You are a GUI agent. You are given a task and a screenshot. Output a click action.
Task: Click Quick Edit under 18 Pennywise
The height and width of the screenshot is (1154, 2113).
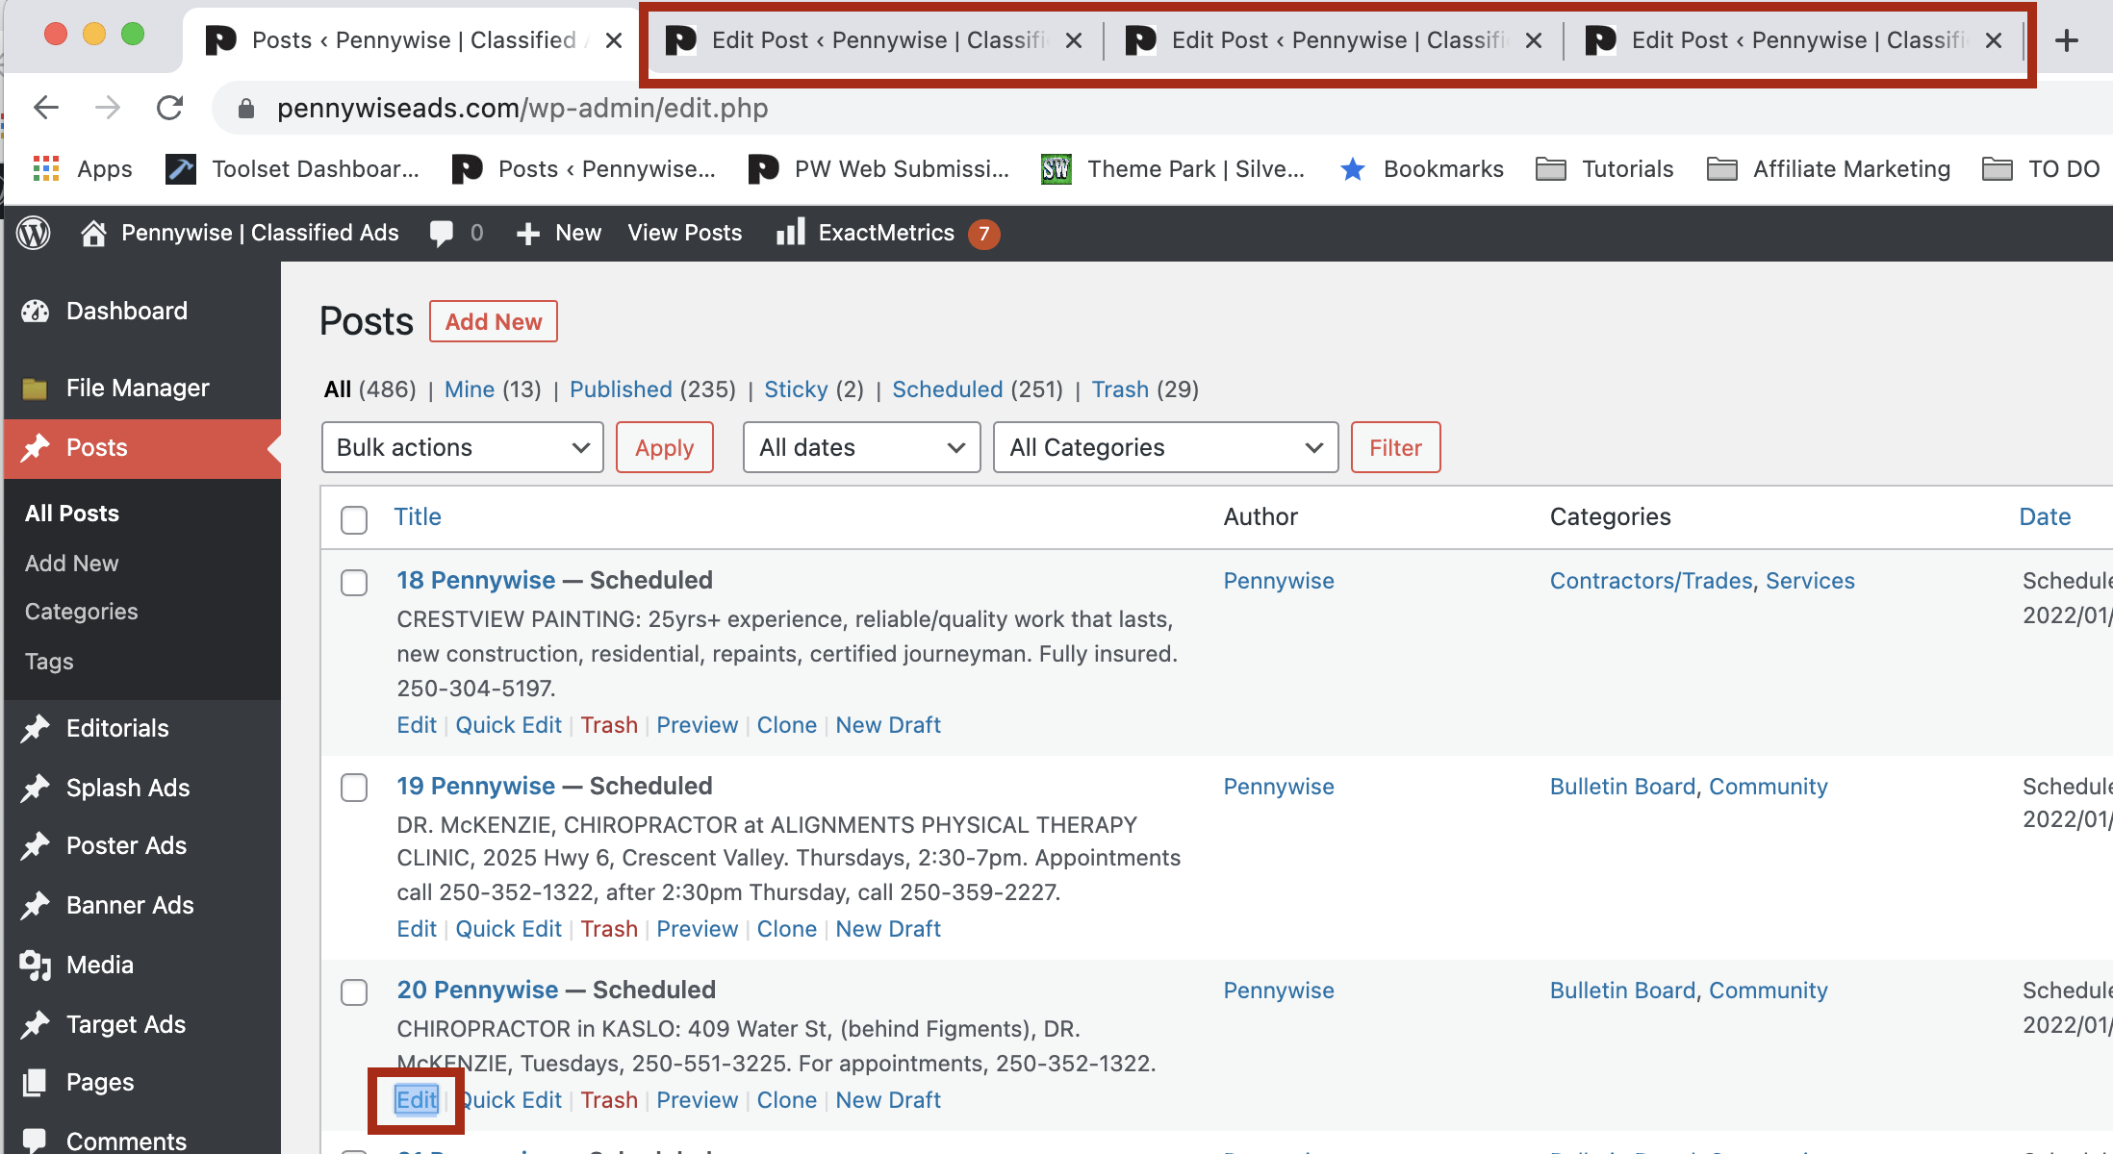509,725
